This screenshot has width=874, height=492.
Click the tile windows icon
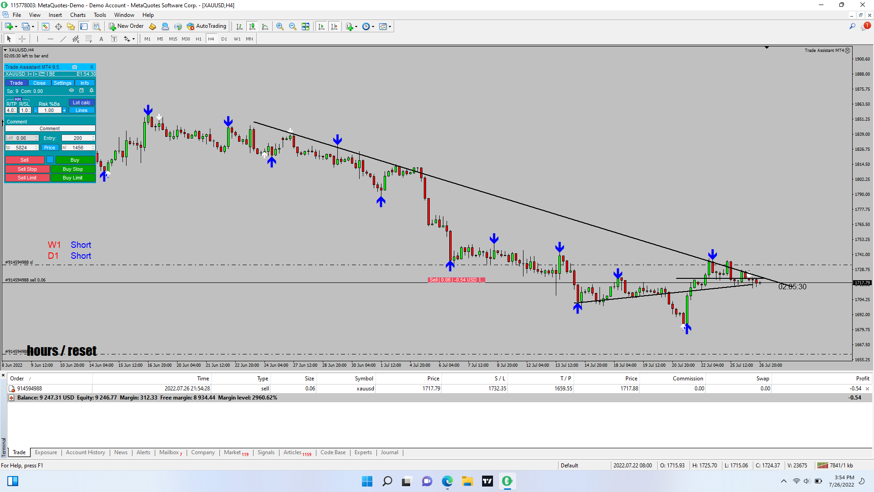click(x=305, y=26)
